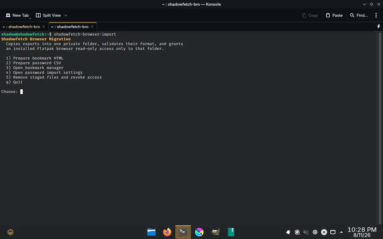The width and height of the screenshot is (383, 239).
Task: Open the Konsole three-dot overflow menu
Action: coord(376,15)
